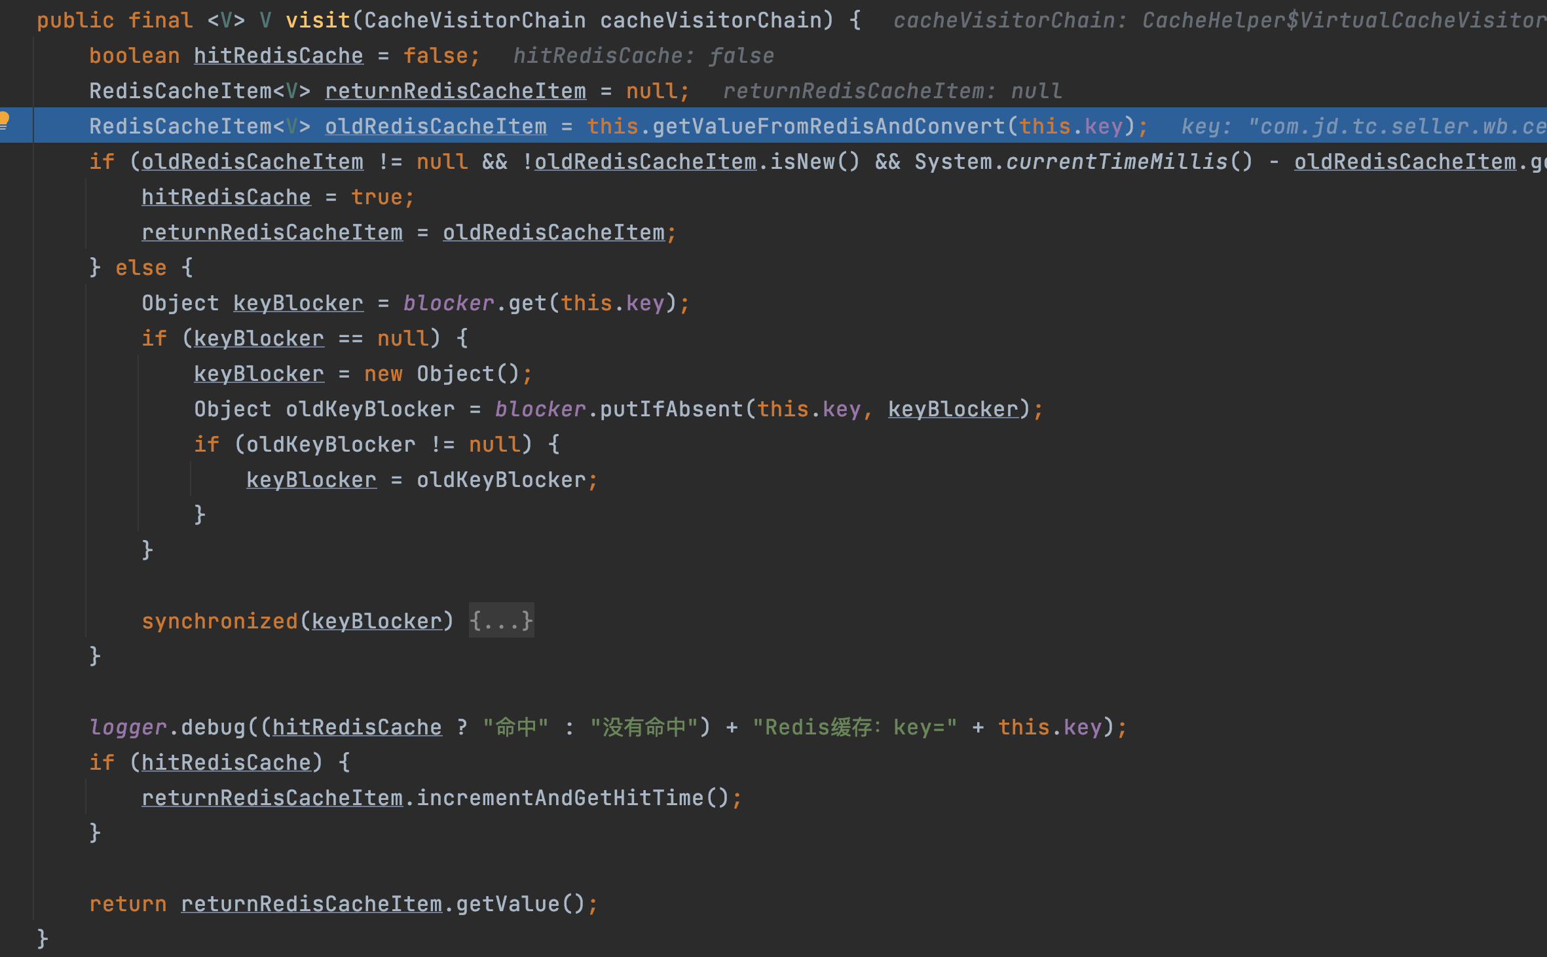The height and width of the screenshot is (957, 1547).
Task: Click the inline debug hint hitRedisCache: false
Action: coord(643,56)
